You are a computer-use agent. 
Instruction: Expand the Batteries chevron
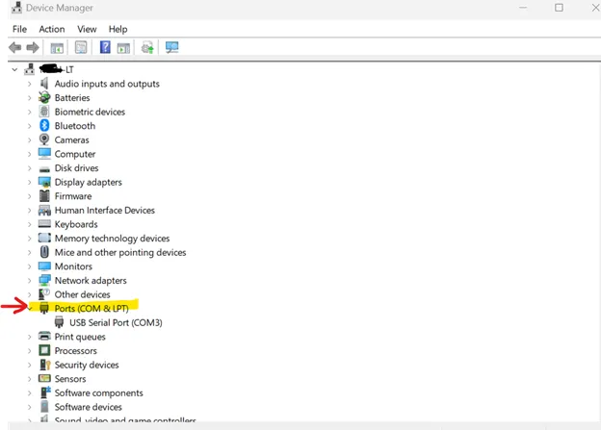point(30,98)
